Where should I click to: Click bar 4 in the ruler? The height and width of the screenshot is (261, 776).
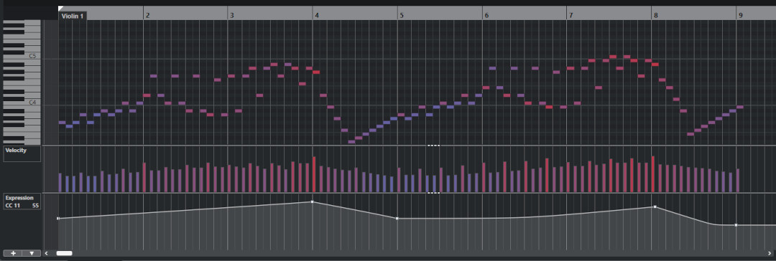pos(317,15)
